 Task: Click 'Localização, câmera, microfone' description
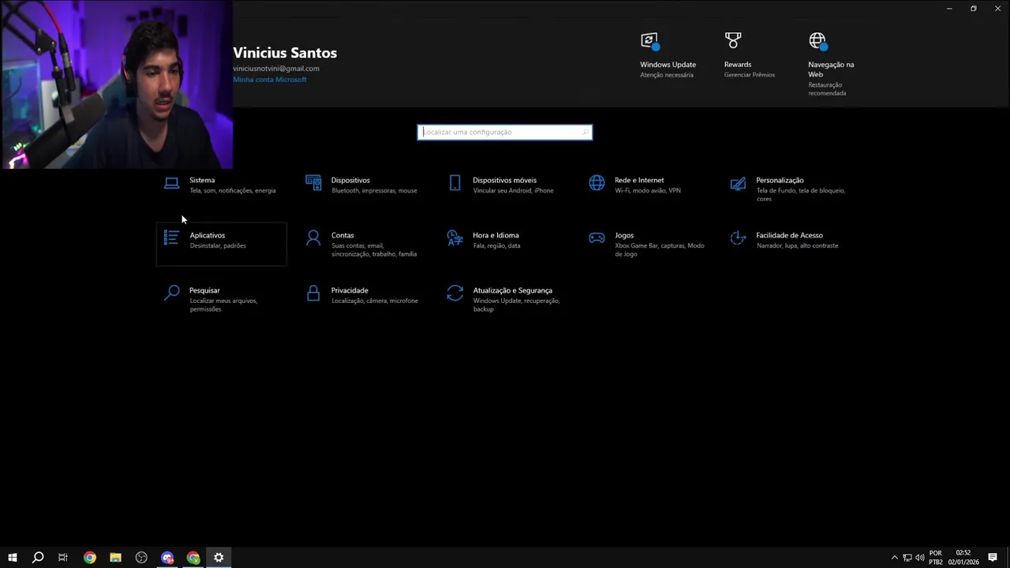pyautogui.click(x=375, y=301)
